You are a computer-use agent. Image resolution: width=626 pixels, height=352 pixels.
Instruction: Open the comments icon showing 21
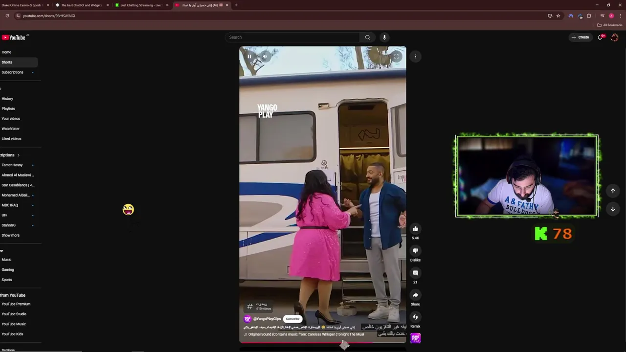tap(415, 273)
